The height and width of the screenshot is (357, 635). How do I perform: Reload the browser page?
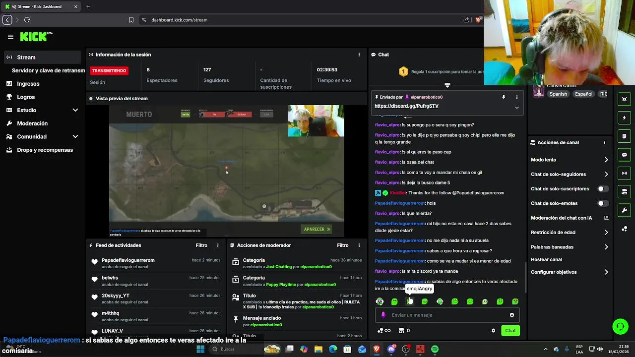(27, 20)
